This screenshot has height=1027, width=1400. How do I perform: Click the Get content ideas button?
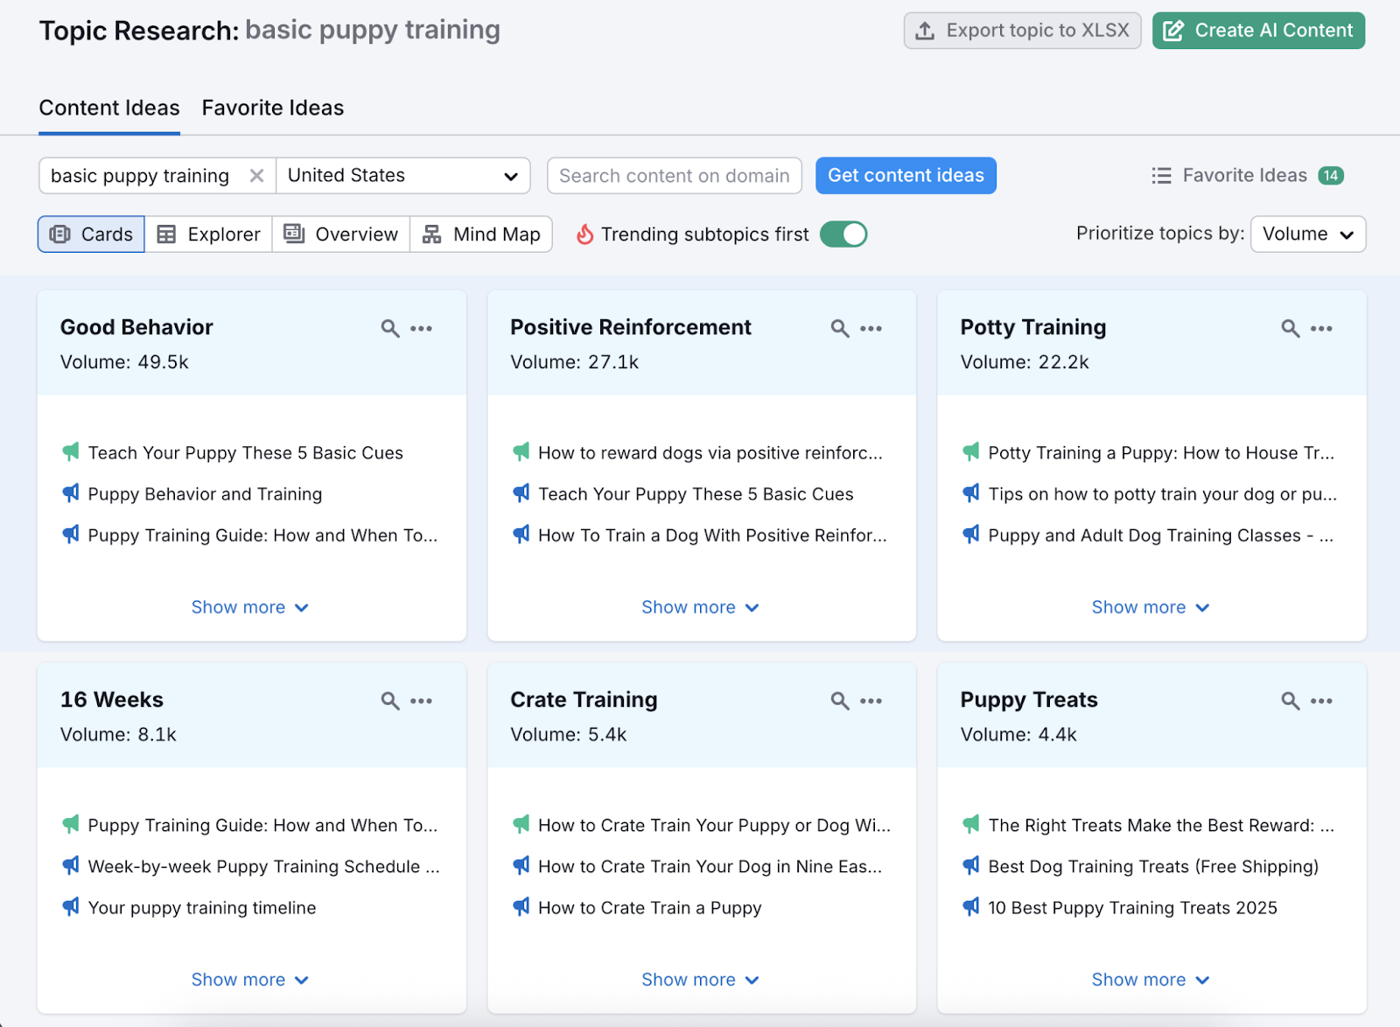[x=906, y=175]
